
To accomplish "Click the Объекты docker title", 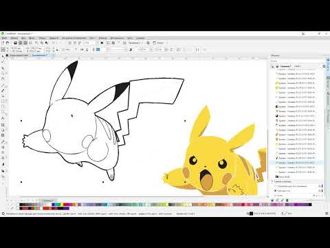I will click(x=275, y=56).
